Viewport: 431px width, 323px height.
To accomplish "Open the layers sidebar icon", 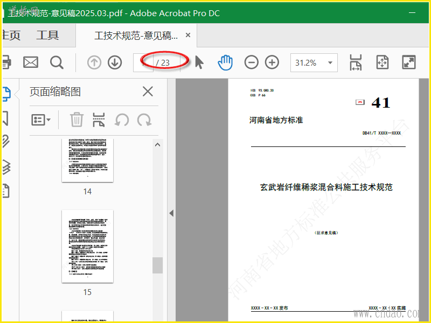I will pyautogui.click(x=6, y=167).
